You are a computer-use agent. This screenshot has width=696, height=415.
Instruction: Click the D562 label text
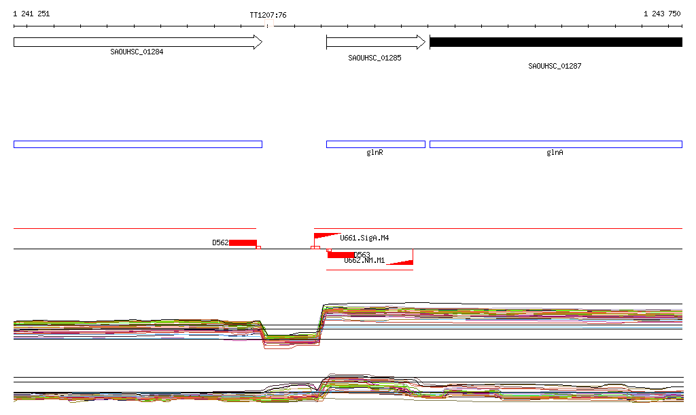tap(220, 242)
